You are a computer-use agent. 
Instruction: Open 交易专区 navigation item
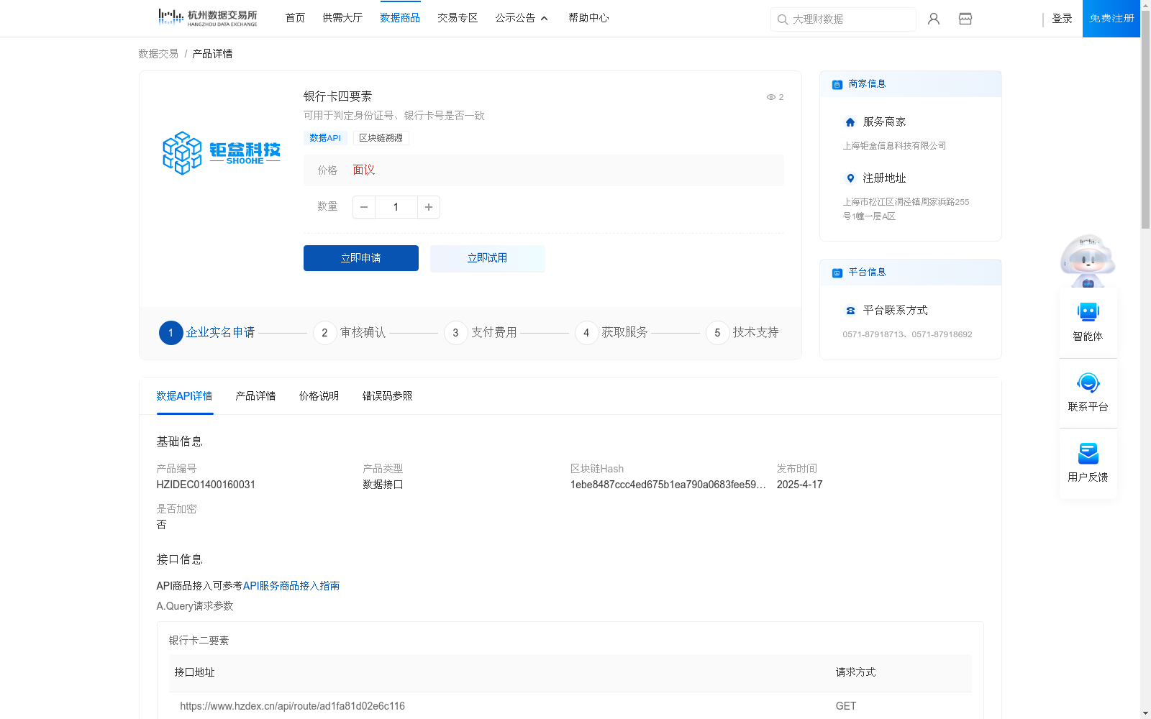[x=458, y=18]
